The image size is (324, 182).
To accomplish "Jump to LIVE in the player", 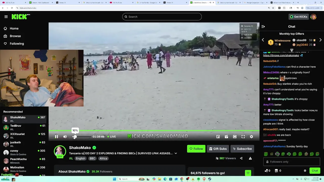I will pos(112,136).
